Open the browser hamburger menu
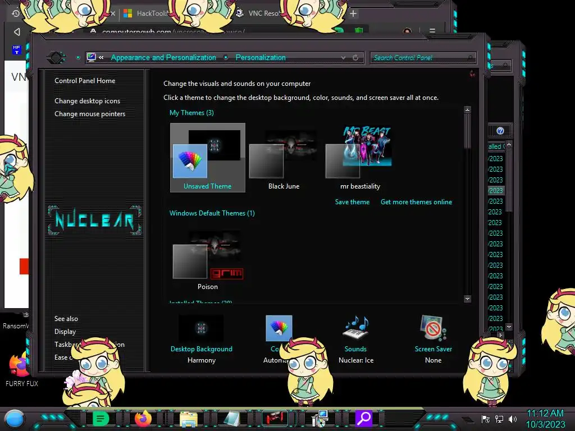The width and height of the screenshot is (575, 431). point(432,31)
